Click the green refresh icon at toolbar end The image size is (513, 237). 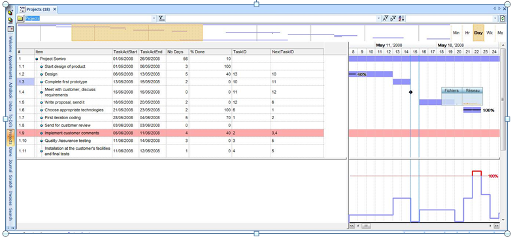click(503, 19)
